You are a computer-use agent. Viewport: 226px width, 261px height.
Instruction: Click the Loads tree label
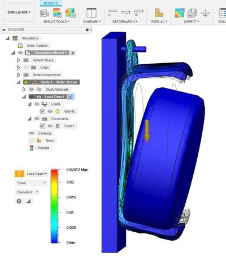pos(56,104)
